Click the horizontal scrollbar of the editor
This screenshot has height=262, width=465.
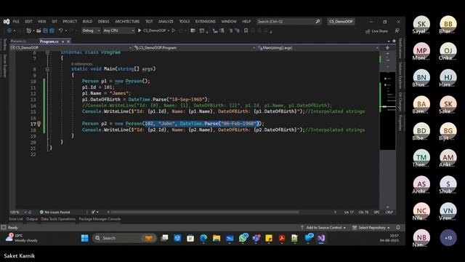tap(205, 212)
